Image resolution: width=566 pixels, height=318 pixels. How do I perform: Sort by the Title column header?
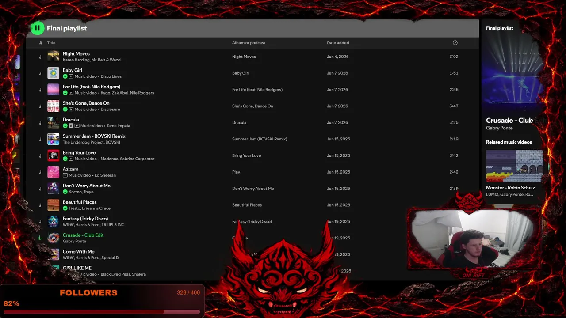pyautogui.click(x=51, y=43)
